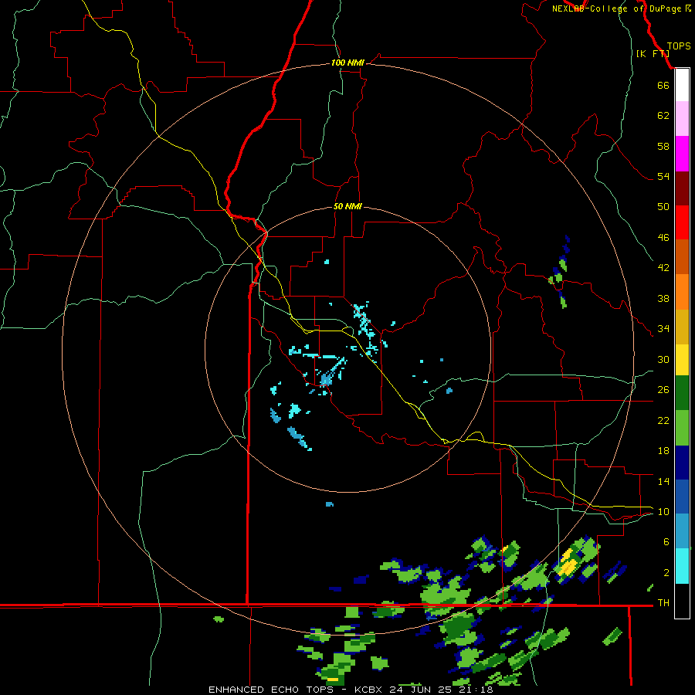Click the KCBX radar station identifier
Viewport: 695px width, 695px height.
(x=370, y=690)
